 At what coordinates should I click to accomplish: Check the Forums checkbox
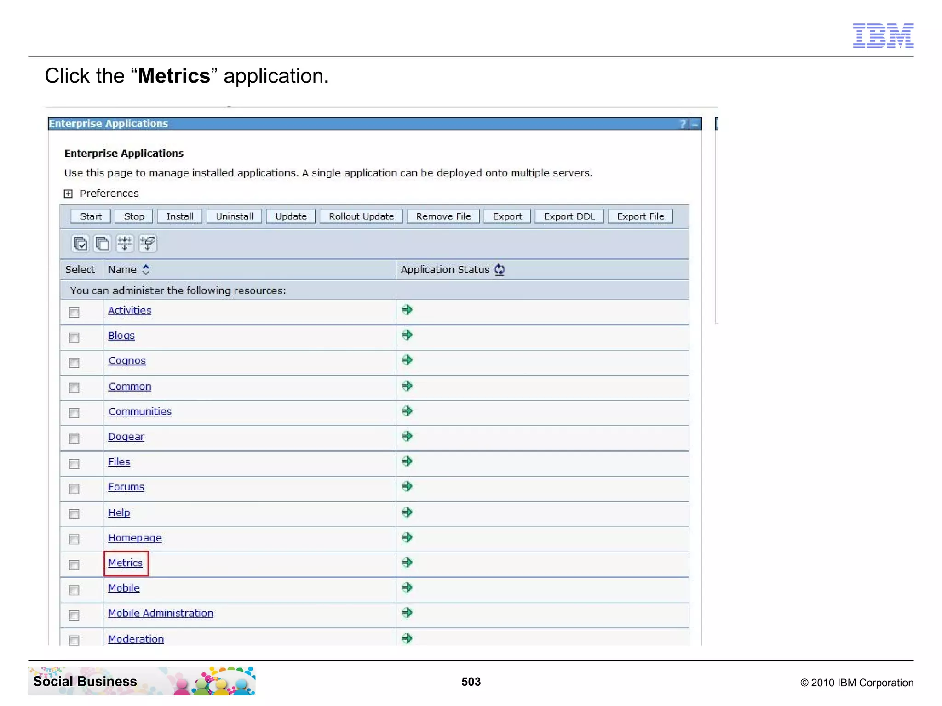coord(74,489)
